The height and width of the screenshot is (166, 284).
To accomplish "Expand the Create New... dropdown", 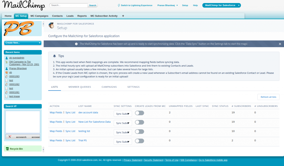I will coord(23,43).
